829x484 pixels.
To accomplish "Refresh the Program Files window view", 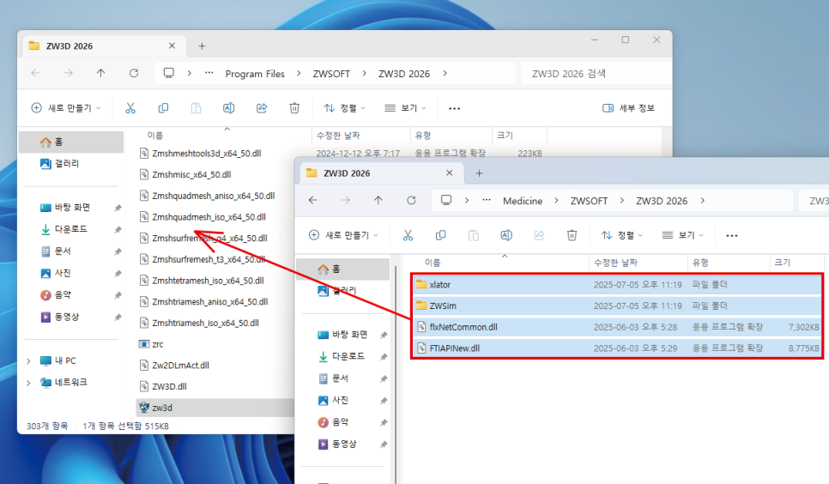I will [x=134, y=73].
